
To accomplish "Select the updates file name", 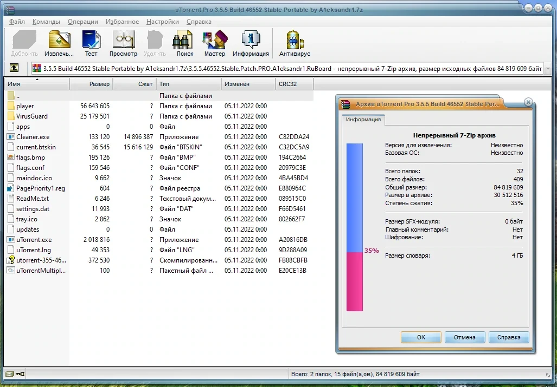I will (x=28, y=229).
